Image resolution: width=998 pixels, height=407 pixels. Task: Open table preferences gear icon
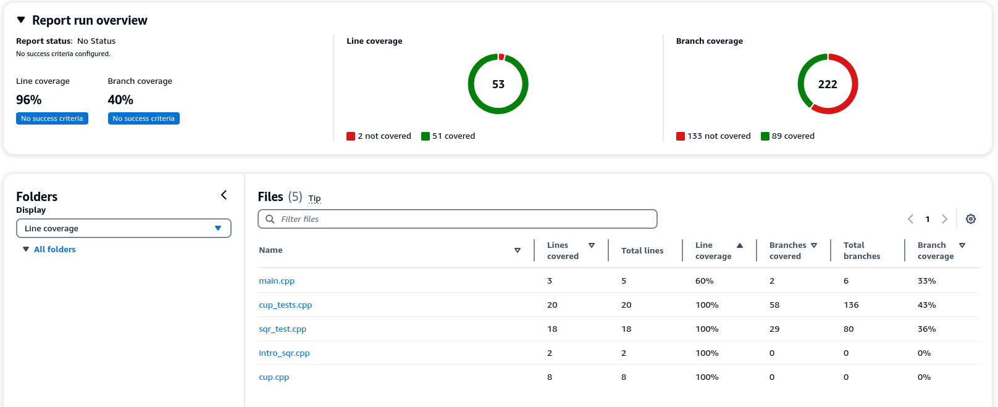point(970,219)
